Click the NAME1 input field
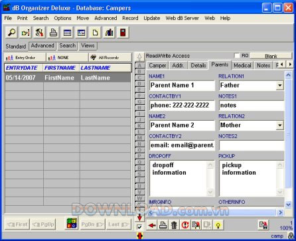 click(182, 86)
